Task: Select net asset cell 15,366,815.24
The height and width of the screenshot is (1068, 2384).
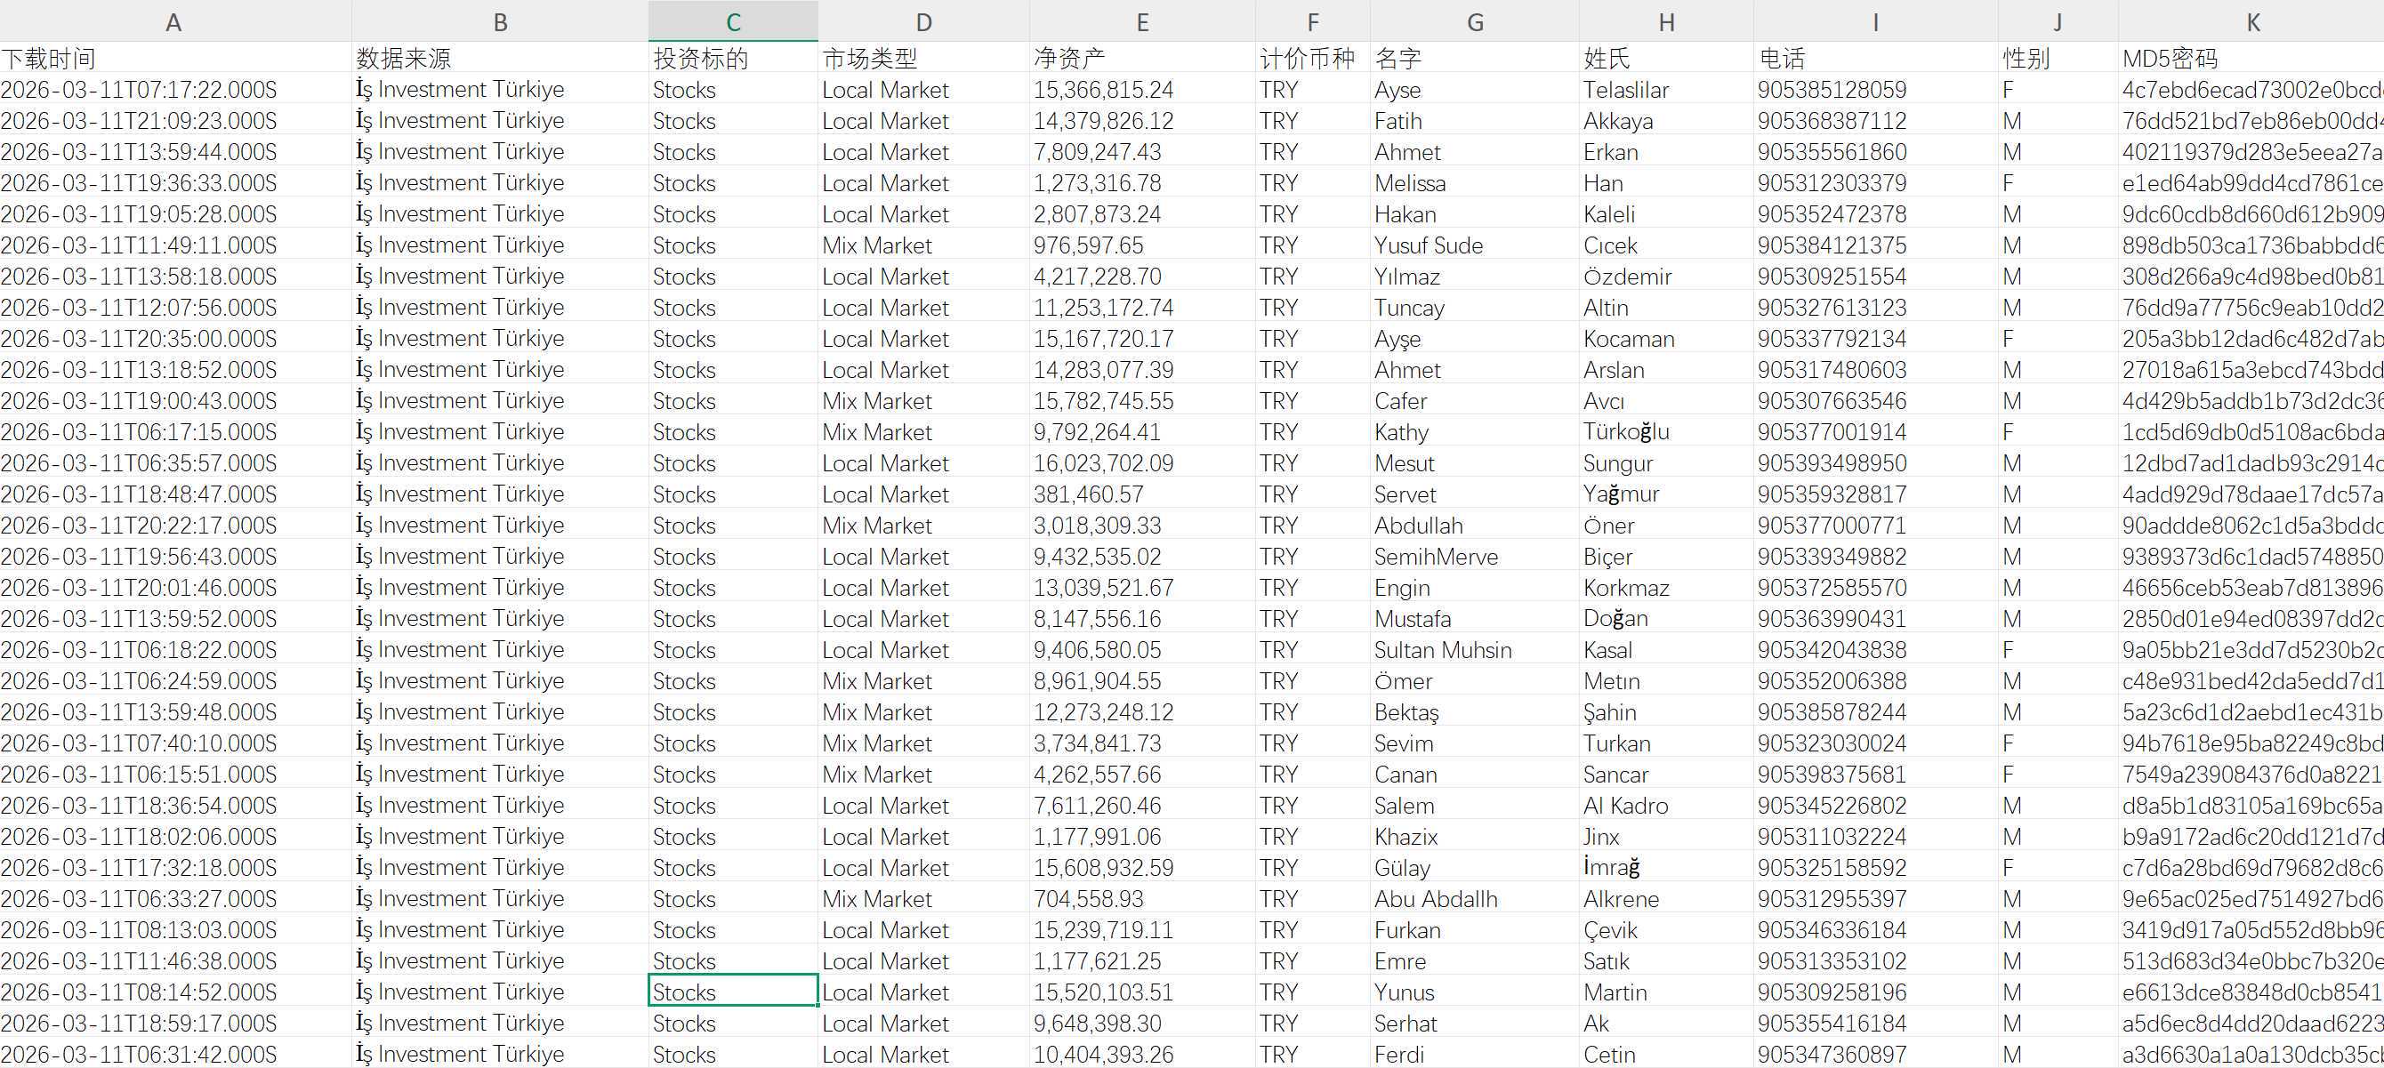Action: pos(1142,90)
